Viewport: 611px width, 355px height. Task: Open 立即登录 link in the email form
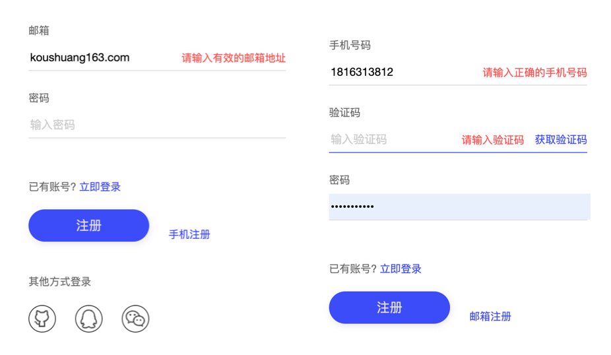(100, 187)
